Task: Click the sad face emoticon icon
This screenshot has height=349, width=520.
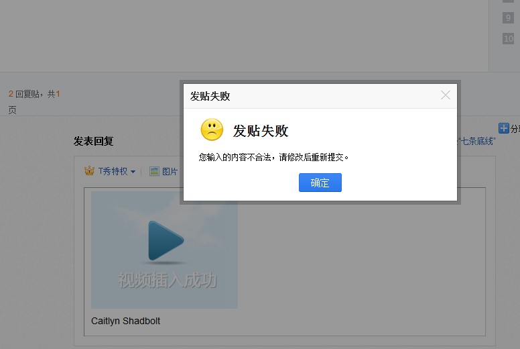Action: [212, 130]
